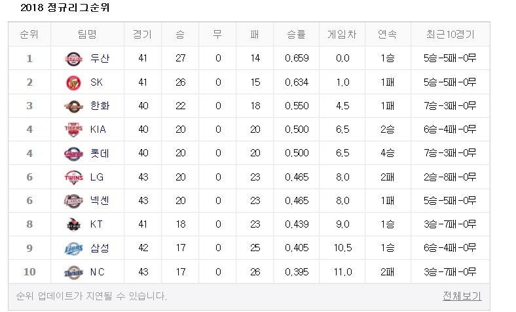
Task: Open the 전체보기 full standings link
Action: (462, 296)
